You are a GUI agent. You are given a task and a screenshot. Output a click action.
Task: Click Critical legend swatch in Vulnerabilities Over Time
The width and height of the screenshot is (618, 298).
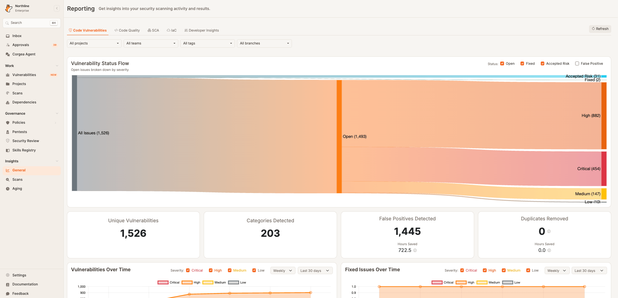pos(163,283)
